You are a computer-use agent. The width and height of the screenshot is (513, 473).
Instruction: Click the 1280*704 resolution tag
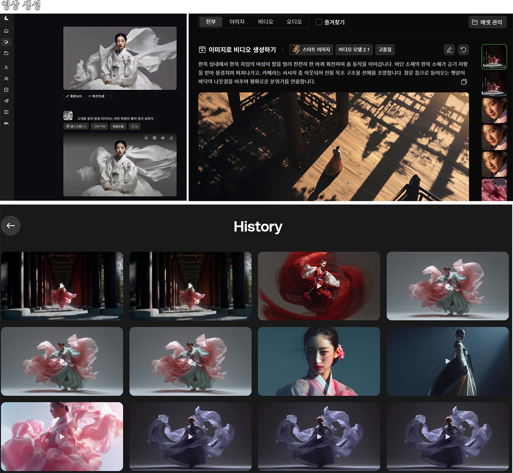[99, 127]
